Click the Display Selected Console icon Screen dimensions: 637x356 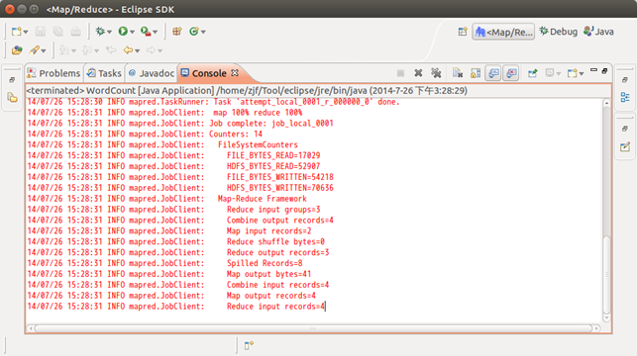(550, 73)
